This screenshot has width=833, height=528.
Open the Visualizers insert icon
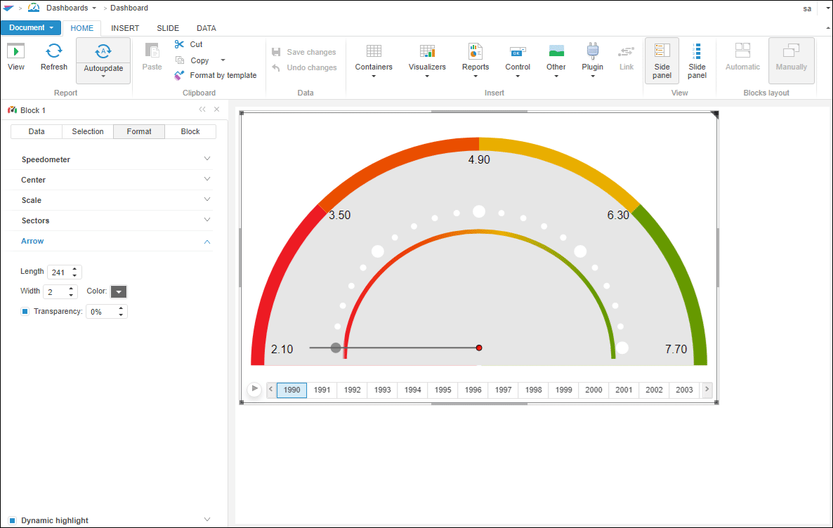click(427, 51)
